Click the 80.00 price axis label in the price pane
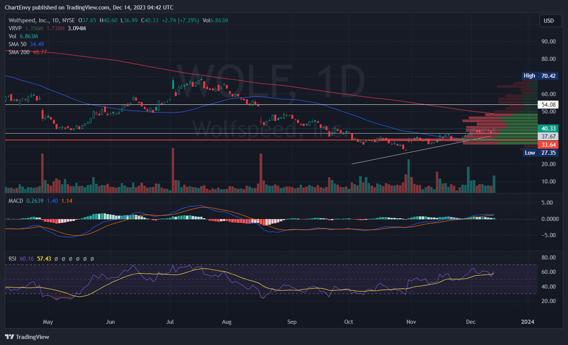 tap(548, 59)
